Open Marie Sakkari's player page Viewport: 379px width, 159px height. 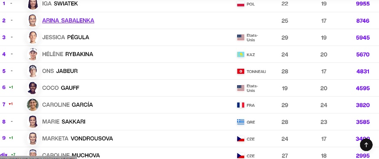64,121
